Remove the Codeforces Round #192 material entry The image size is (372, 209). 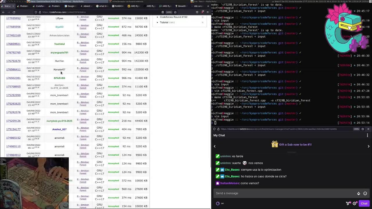point(203,17)
